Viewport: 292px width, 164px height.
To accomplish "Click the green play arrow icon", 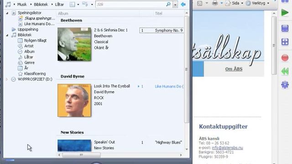I will [x=285, y=12].
